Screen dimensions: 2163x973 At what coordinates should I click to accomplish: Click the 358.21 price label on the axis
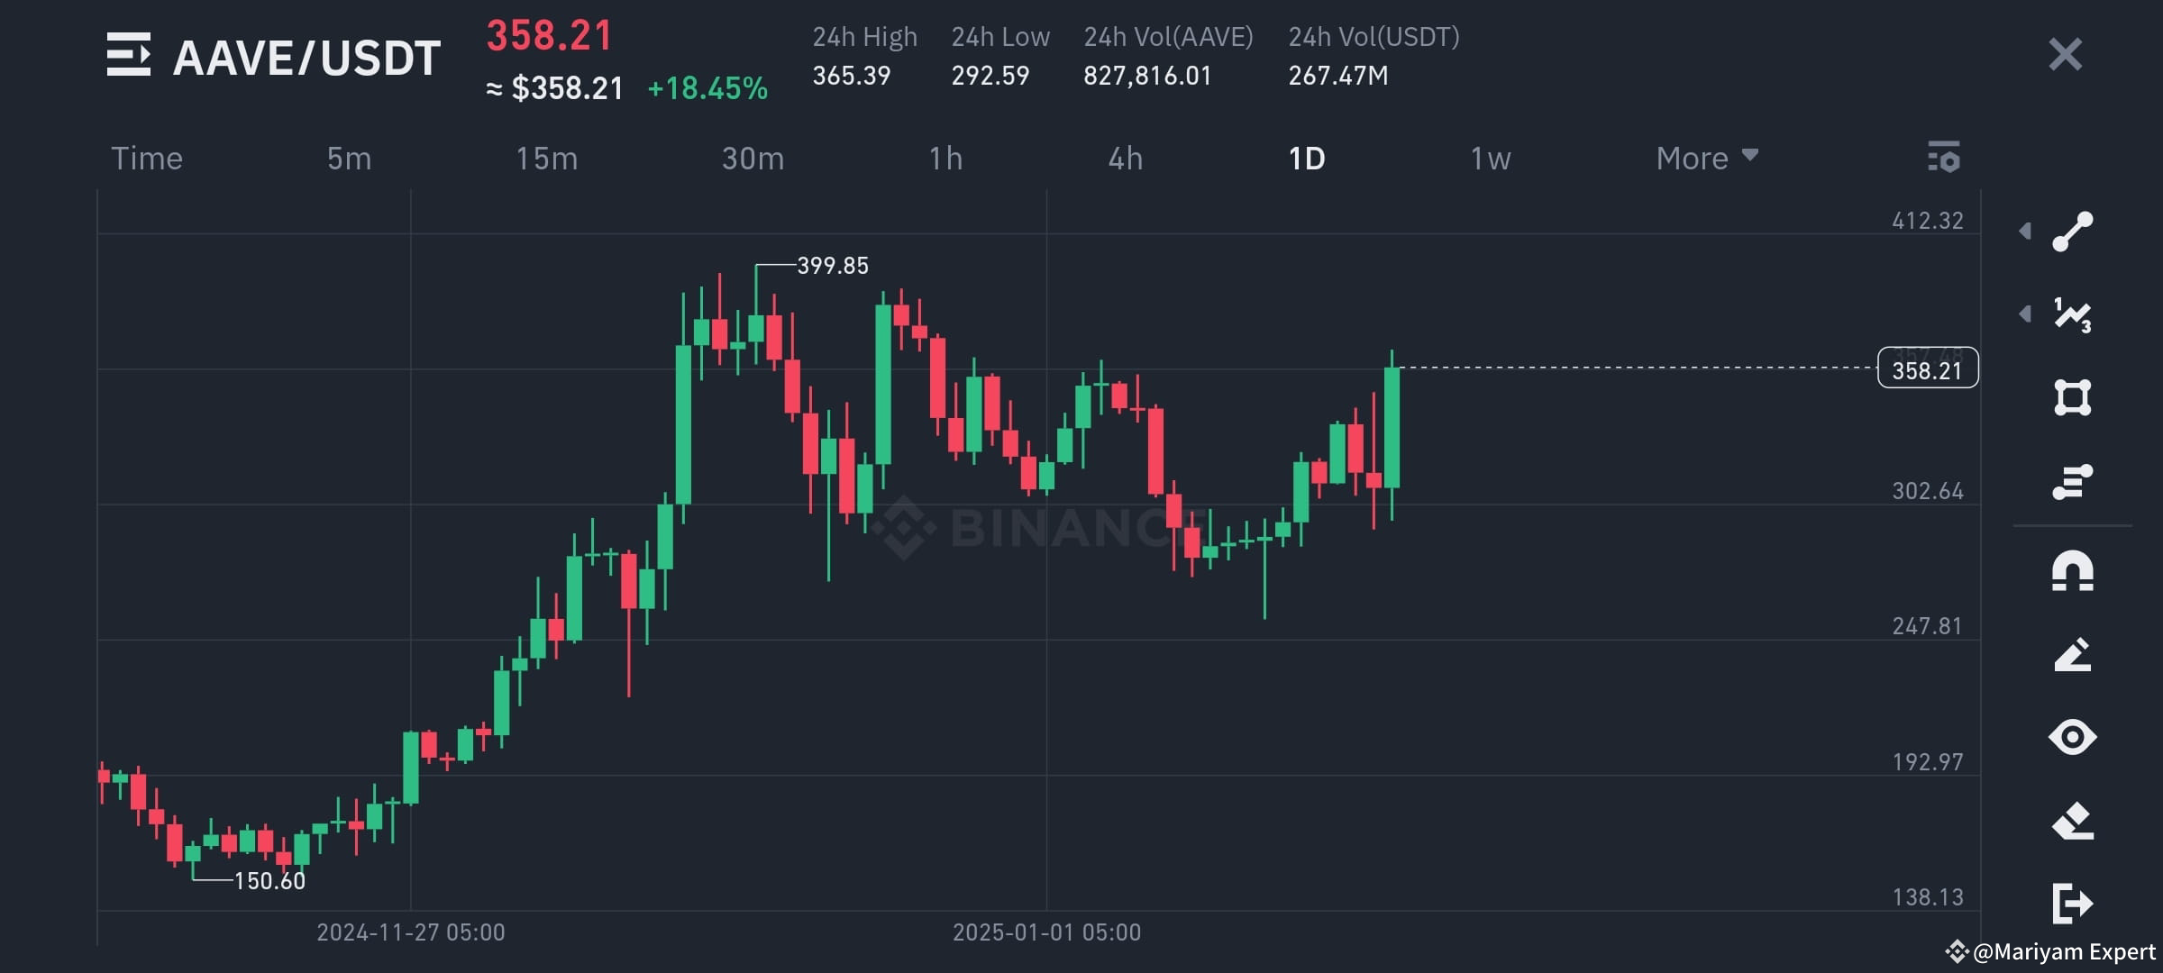tap(1926, 368)
